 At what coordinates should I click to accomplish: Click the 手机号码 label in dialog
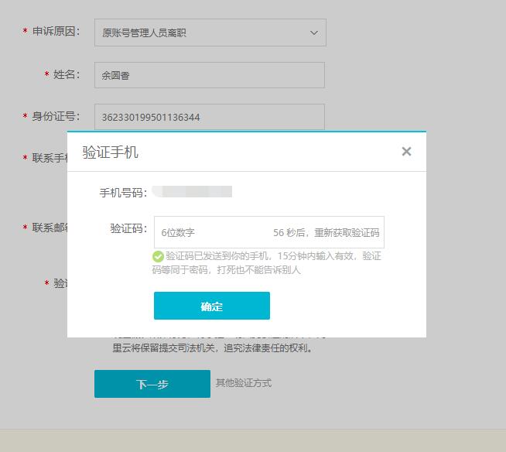[x=123, y=192]
